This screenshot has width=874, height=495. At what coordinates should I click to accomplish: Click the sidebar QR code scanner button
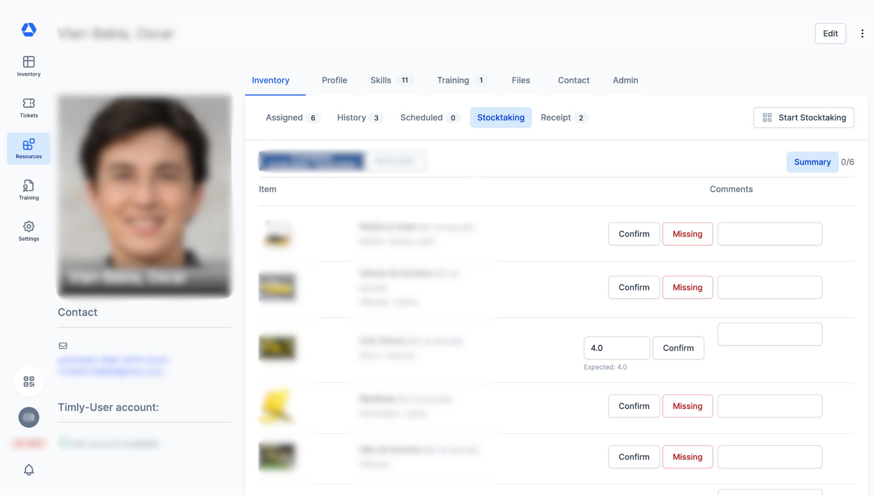tap(29, 381)
